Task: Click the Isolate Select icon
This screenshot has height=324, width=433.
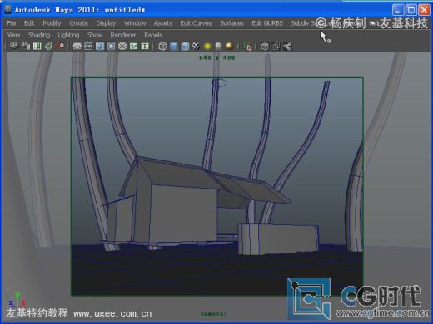Action: pos(247,46)
